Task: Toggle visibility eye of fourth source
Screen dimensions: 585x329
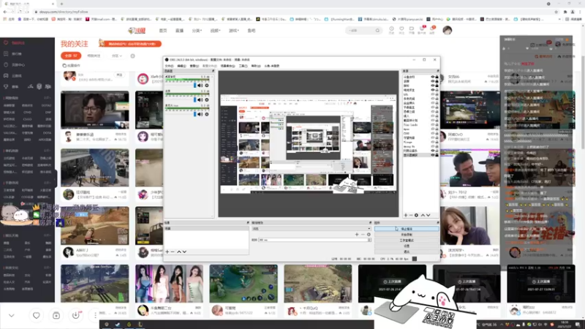Action: (x=433, y=90)
